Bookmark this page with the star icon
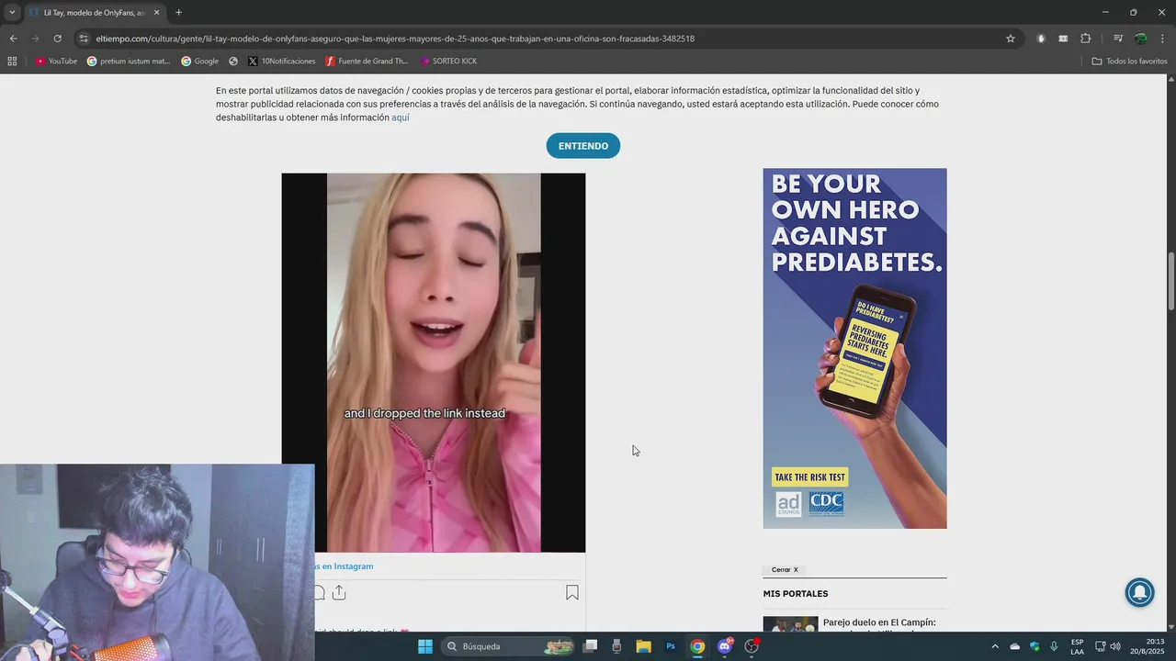 1011,39
